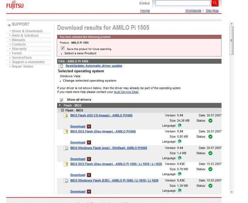
Task: Open Warranty in sidebar
Action: tap(19, 49)
